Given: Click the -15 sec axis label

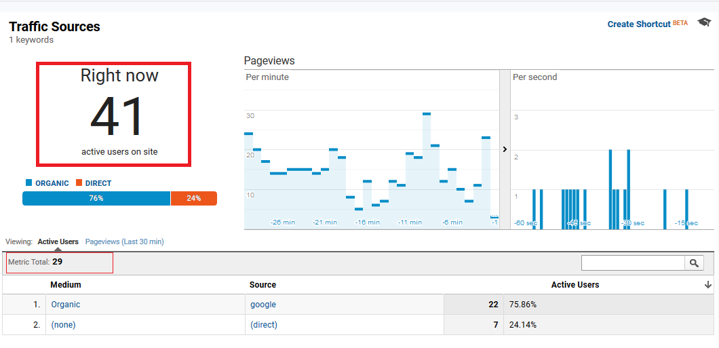Looking at the screenshot, I should (686, 223).
